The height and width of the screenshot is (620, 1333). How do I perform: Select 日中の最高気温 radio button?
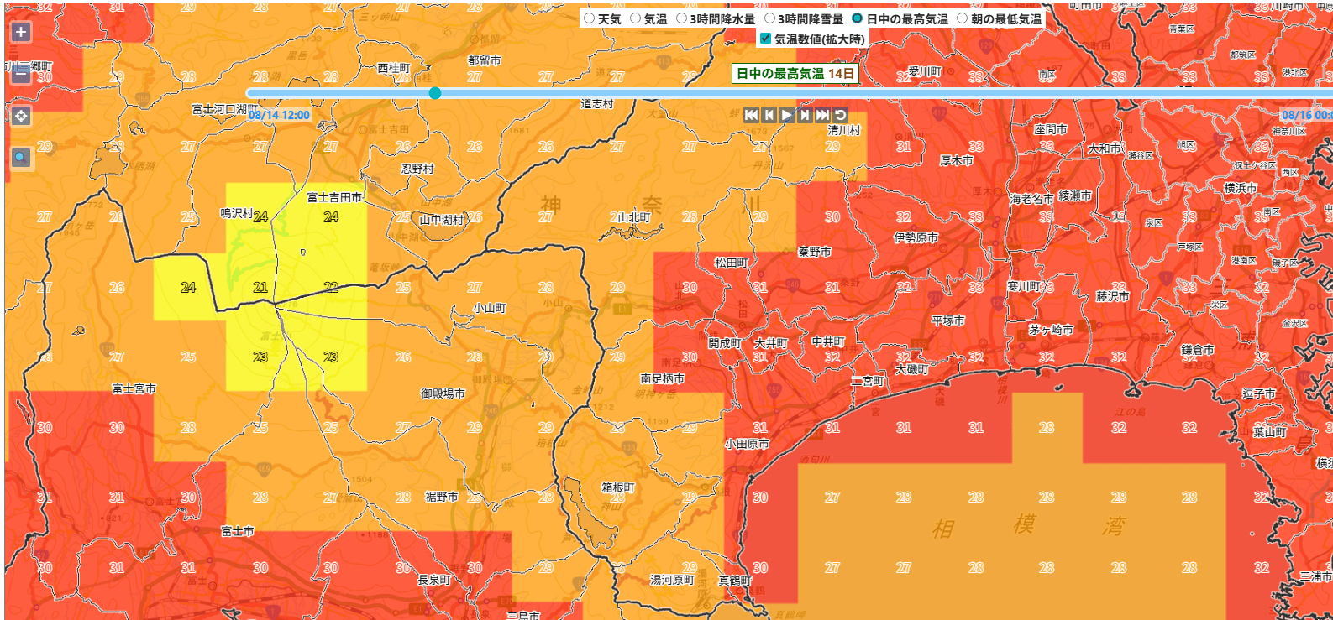[x=858, y=18]
